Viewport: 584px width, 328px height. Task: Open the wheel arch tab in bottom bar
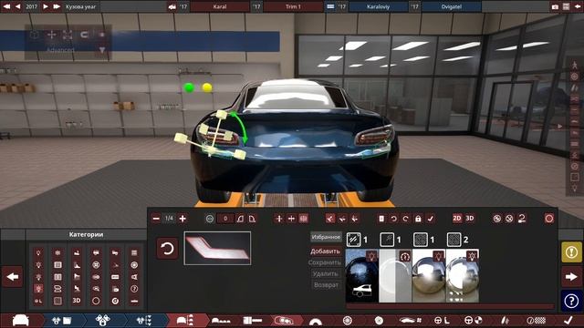pyautogui.click(x=316, y=321)
